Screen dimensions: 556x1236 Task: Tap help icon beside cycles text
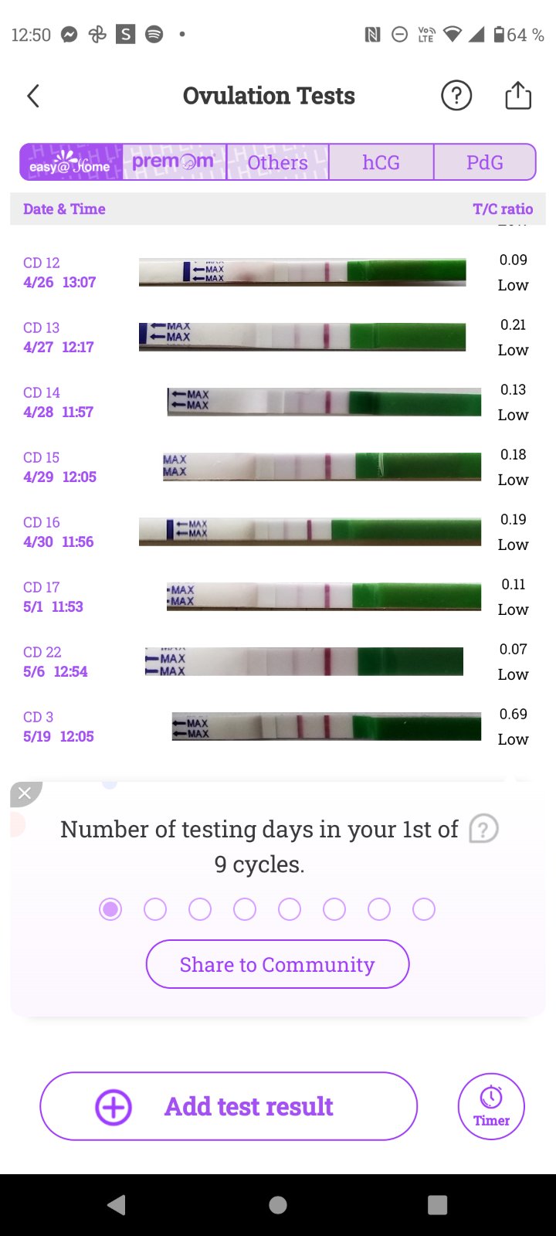click(x=484, y=830)
